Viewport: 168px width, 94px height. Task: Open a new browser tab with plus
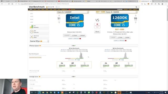click(153, 1)
